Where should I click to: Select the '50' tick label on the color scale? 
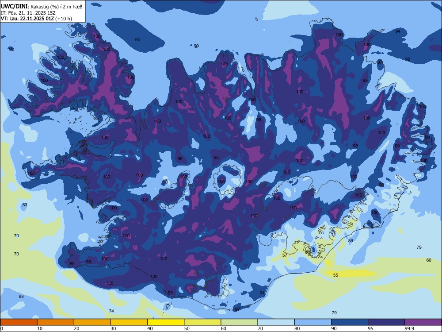click(187, 328)
